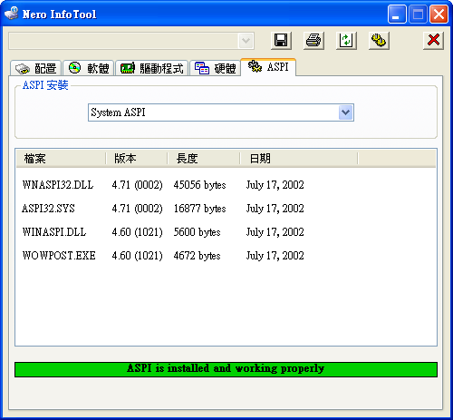Sort by the 檔案 column header
Image resolution: width=453 pixels, height=420 pixels.
[x=61, y=159]
